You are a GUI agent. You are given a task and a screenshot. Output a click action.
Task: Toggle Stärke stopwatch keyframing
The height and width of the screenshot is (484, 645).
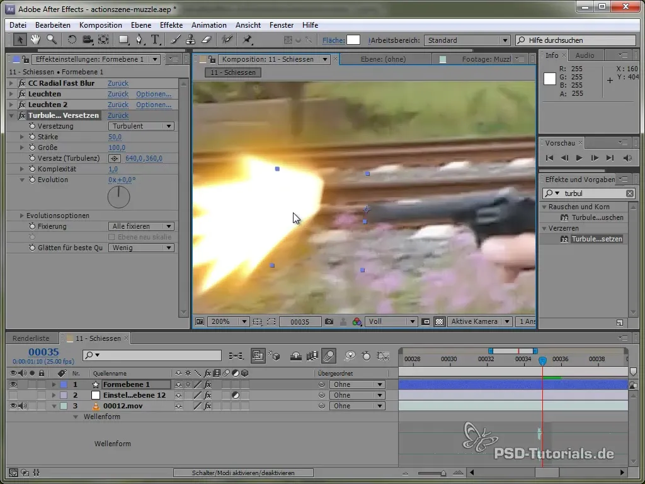(32, 137)
